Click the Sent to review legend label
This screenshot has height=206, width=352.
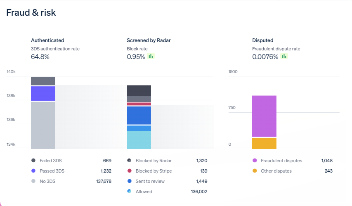pos(150,181)
